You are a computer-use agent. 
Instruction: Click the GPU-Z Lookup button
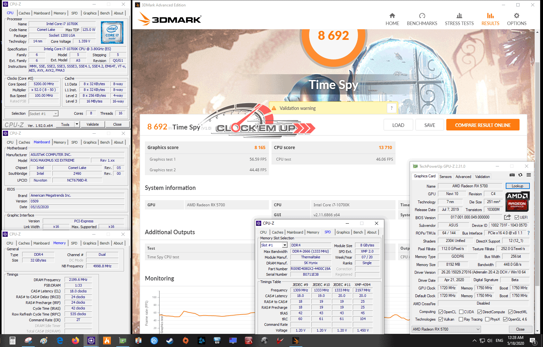(x=517, y=186)
